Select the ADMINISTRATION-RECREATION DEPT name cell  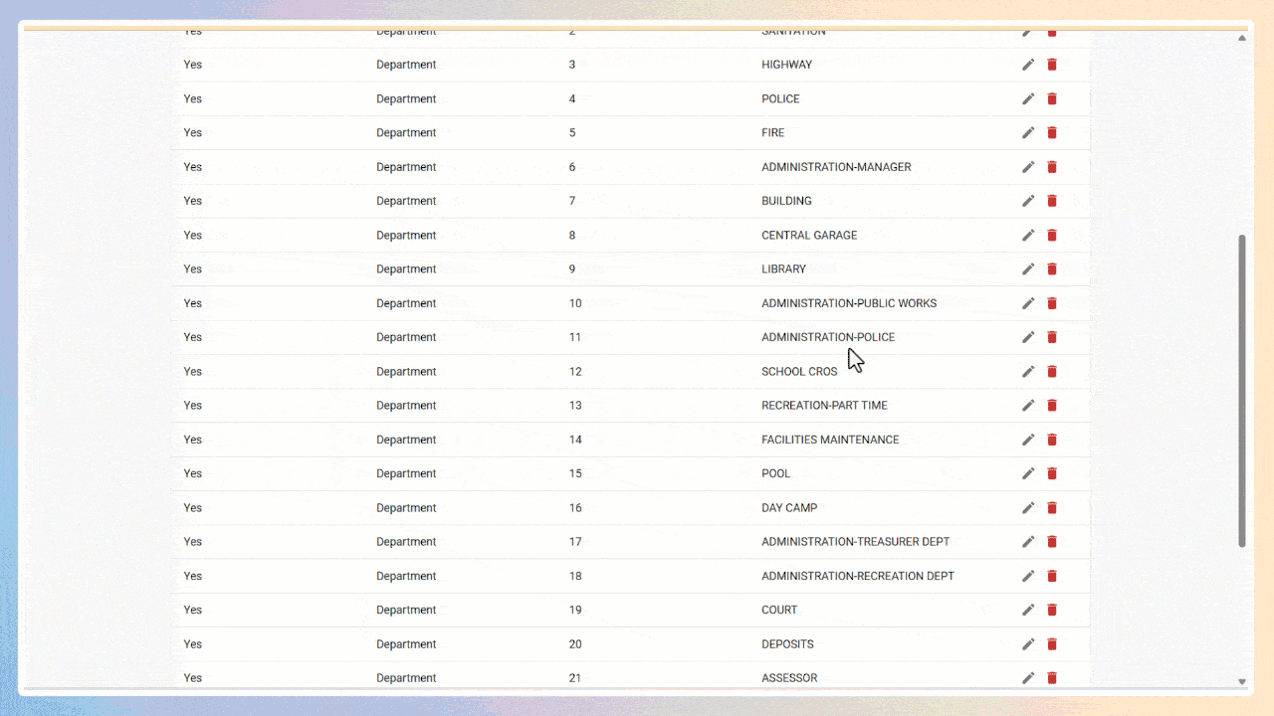(x=857, y=576)
